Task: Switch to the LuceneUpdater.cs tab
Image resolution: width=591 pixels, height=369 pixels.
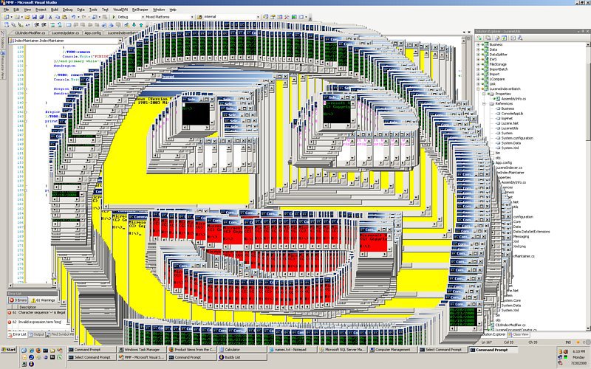Action: point(66,33)
